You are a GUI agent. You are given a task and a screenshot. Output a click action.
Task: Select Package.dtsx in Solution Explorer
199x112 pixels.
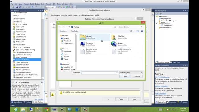(168, 25)
